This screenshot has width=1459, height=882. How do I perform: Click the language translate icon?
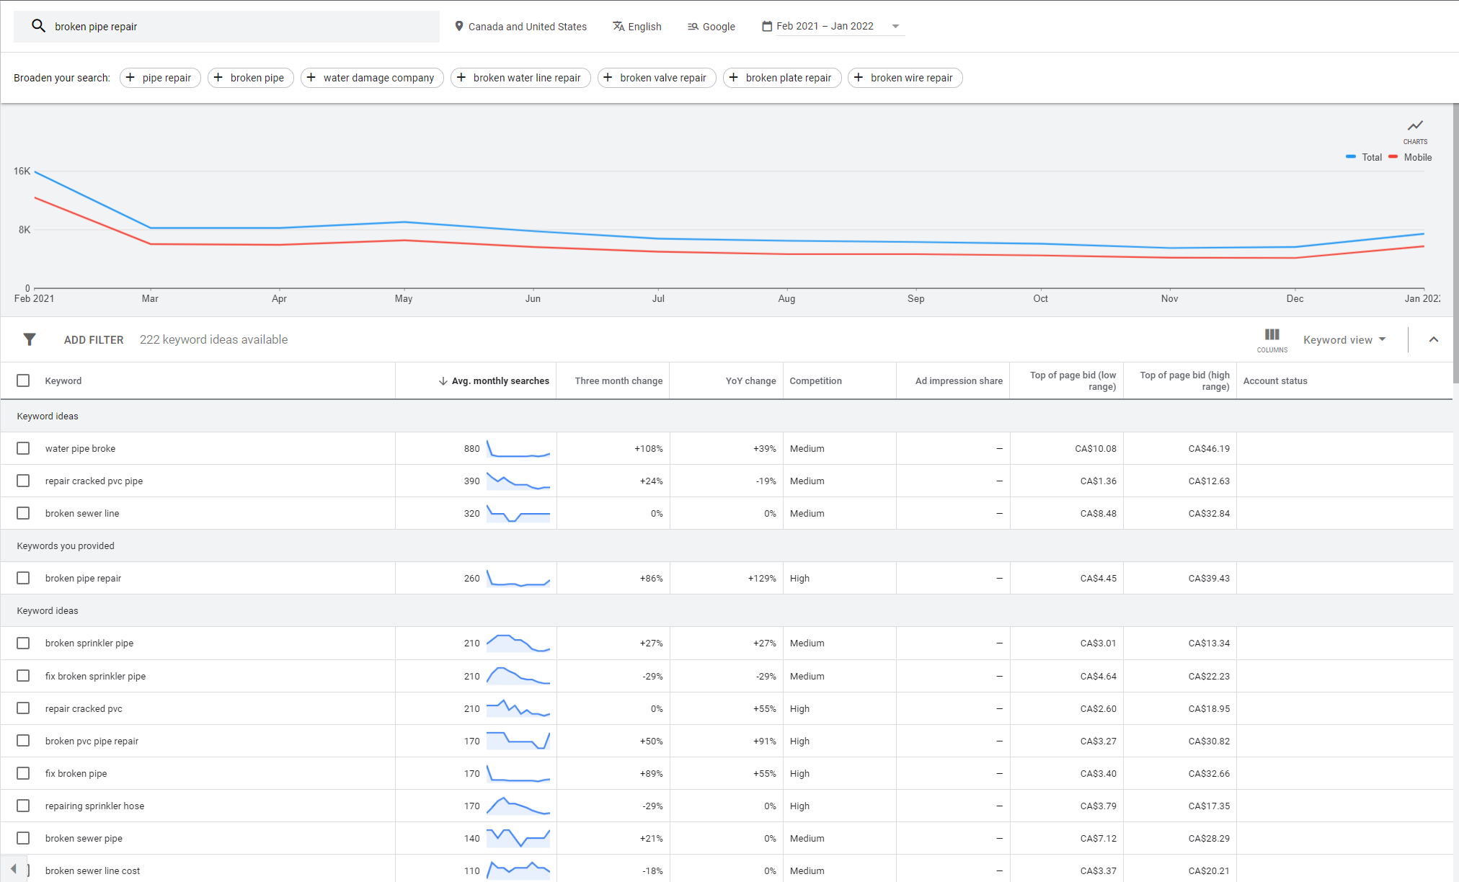tap(618, 26)
